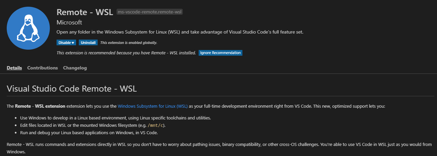The height and width of the screenshot is (156, 437).
Task: Click the recommendation reason message text
Action: (126, 53)
